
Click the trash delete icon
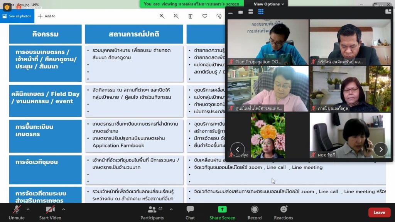tap(190, 16)
